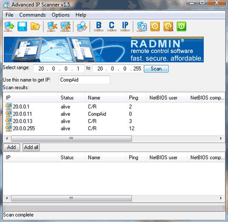
Task: Open the File menu
Action: [x=9, y=15]
